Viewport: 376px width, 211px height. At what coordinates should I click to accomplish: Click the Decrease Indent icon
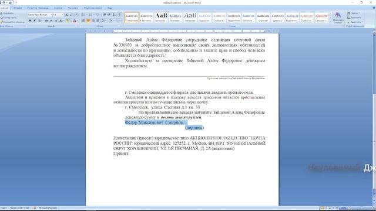pyautogui.click(x=105, y=15)
